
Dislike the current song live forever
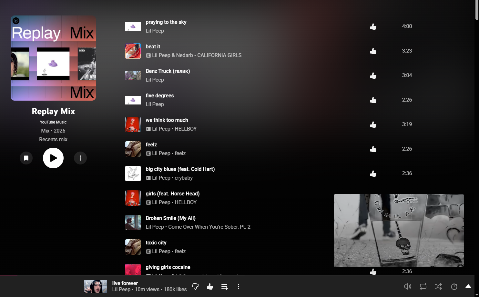(x=195, y=286)
